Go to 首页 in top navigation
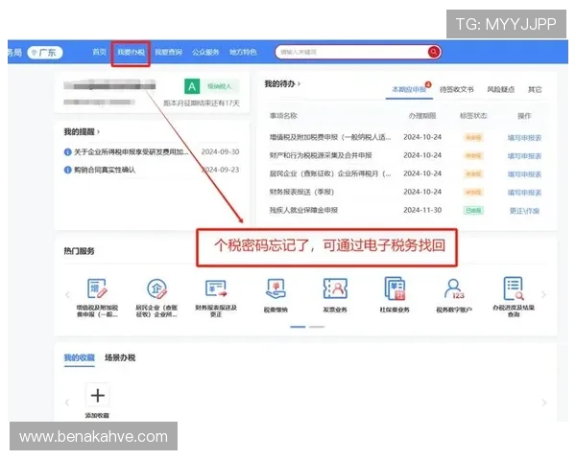Image resolution: width=576 pixels, height=460 pixels. 99,52
